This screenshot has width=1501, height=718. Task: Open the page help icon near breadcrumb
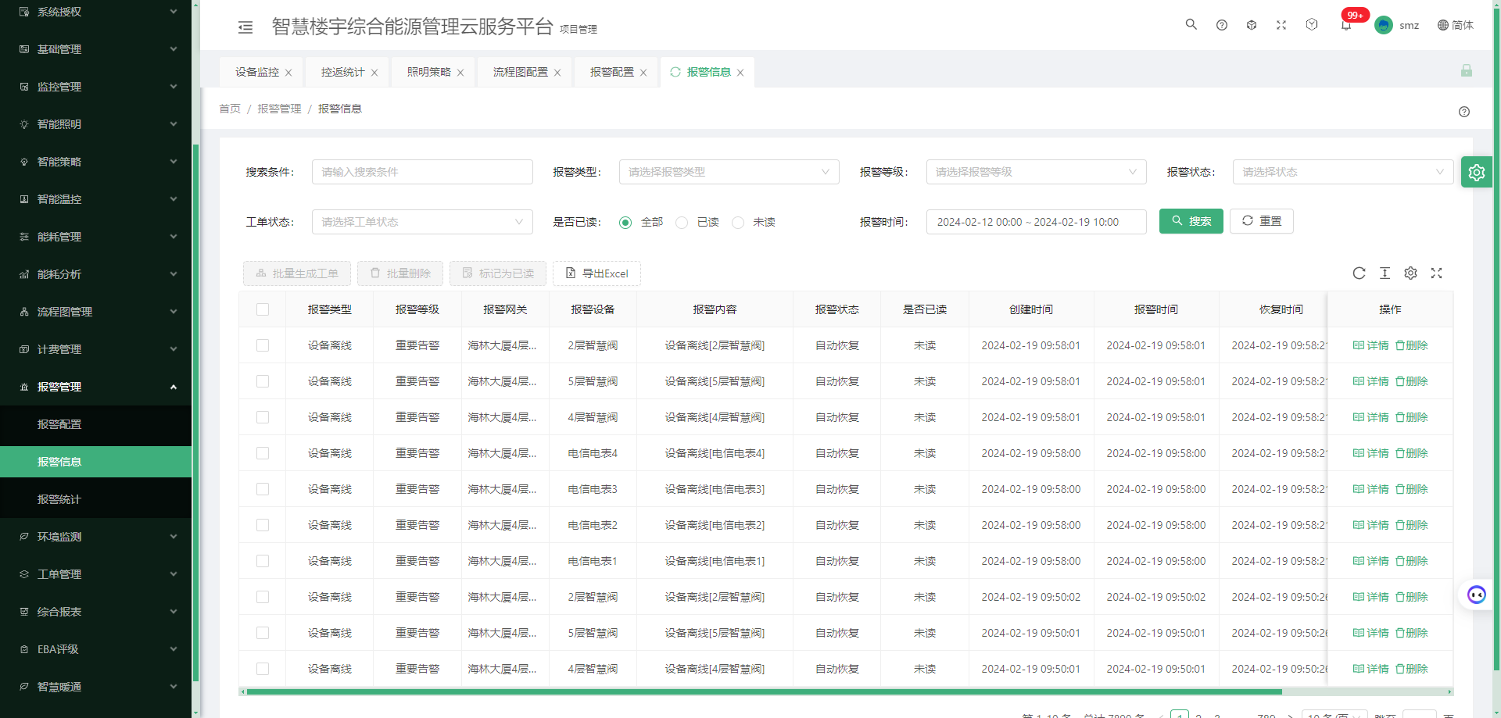coord(1464,112)
